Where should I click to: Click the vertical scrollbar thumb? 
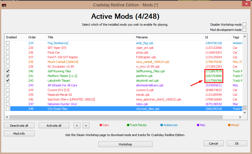point(245,107)
